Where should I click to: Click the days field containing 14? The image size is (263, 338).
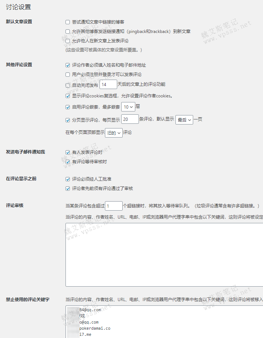[x=108, y=85]
